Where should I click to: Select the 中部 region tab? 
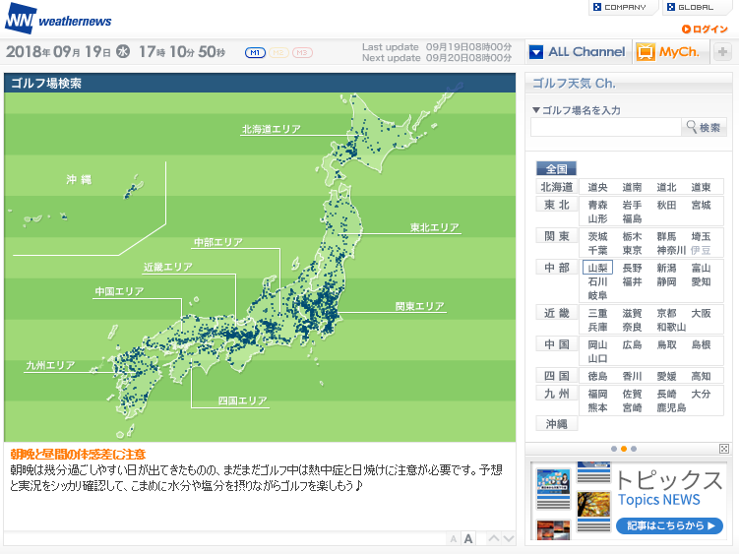click(x=557, y=268)
